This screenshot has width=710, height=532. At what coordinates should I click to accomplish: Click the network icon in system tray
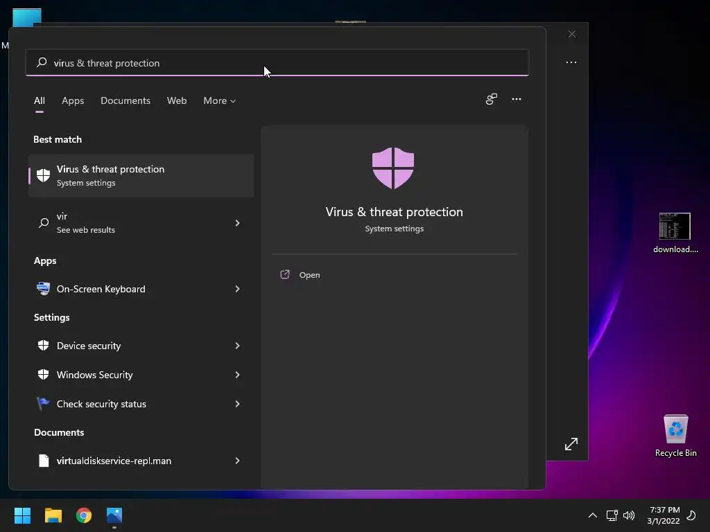click(612, 515)
